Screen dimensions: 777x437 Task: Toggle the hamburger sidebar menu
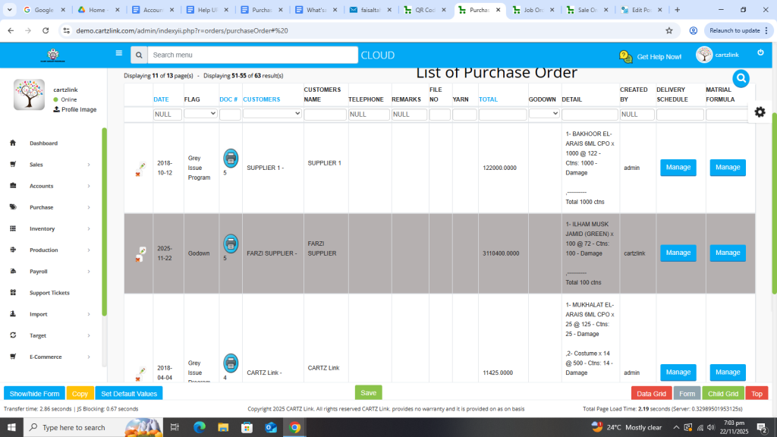(118, 54)
